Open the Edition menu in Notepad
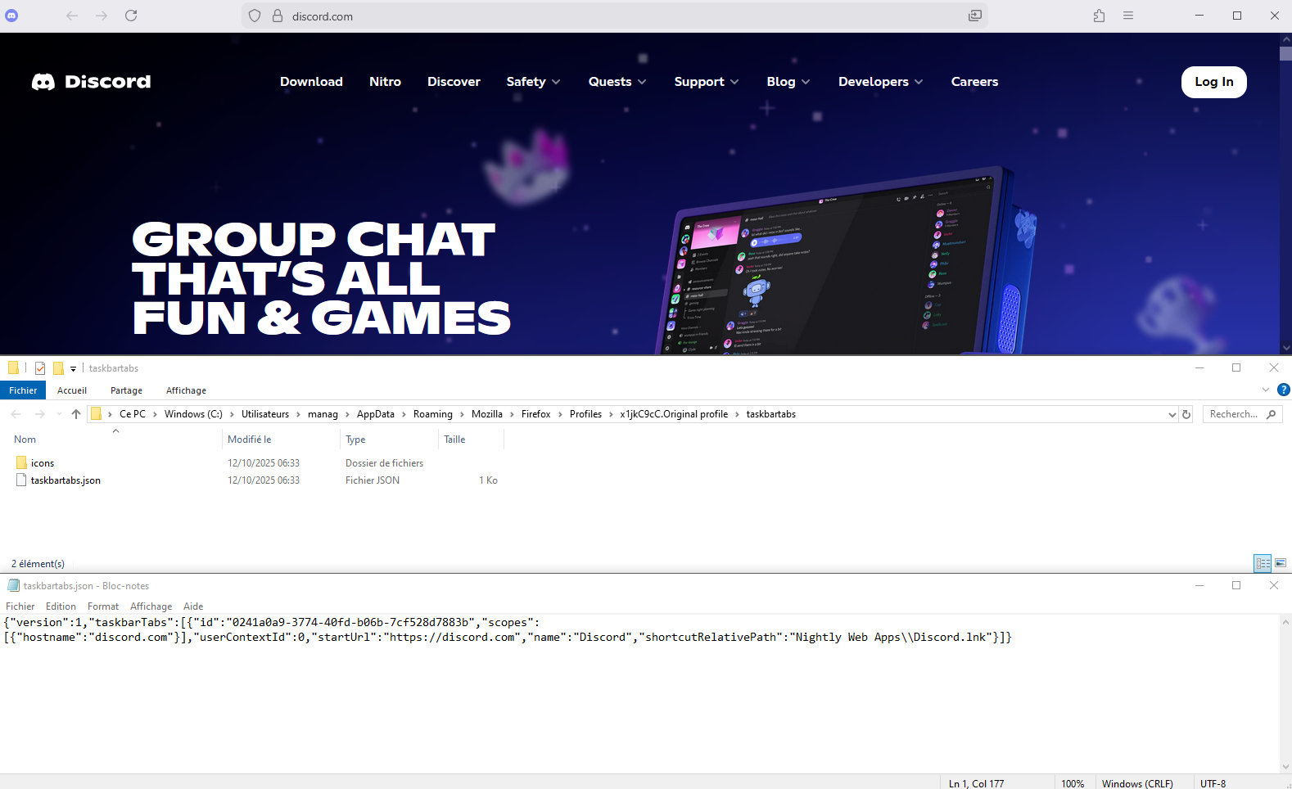1292x789 pixels. (x=61, y=606)
